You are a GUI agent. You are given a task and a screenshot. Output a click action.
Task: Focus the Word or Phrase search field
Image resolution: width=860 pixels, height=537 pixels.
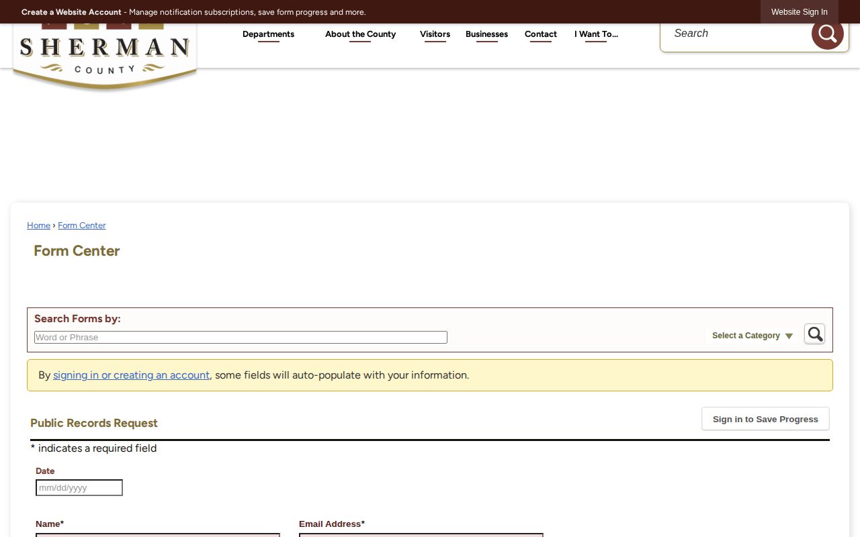click(241, 337)
